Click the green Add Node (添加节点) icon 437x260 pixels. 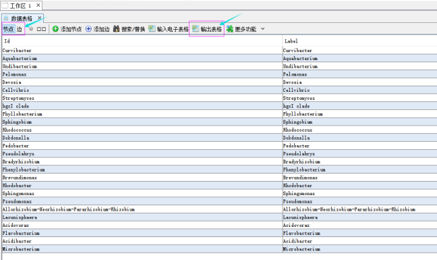[55, 29]
